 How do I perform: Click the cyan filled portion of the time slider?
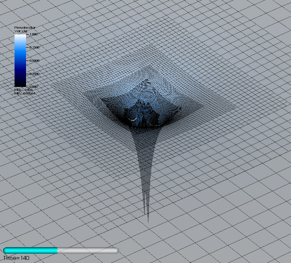tap(30, 251)
